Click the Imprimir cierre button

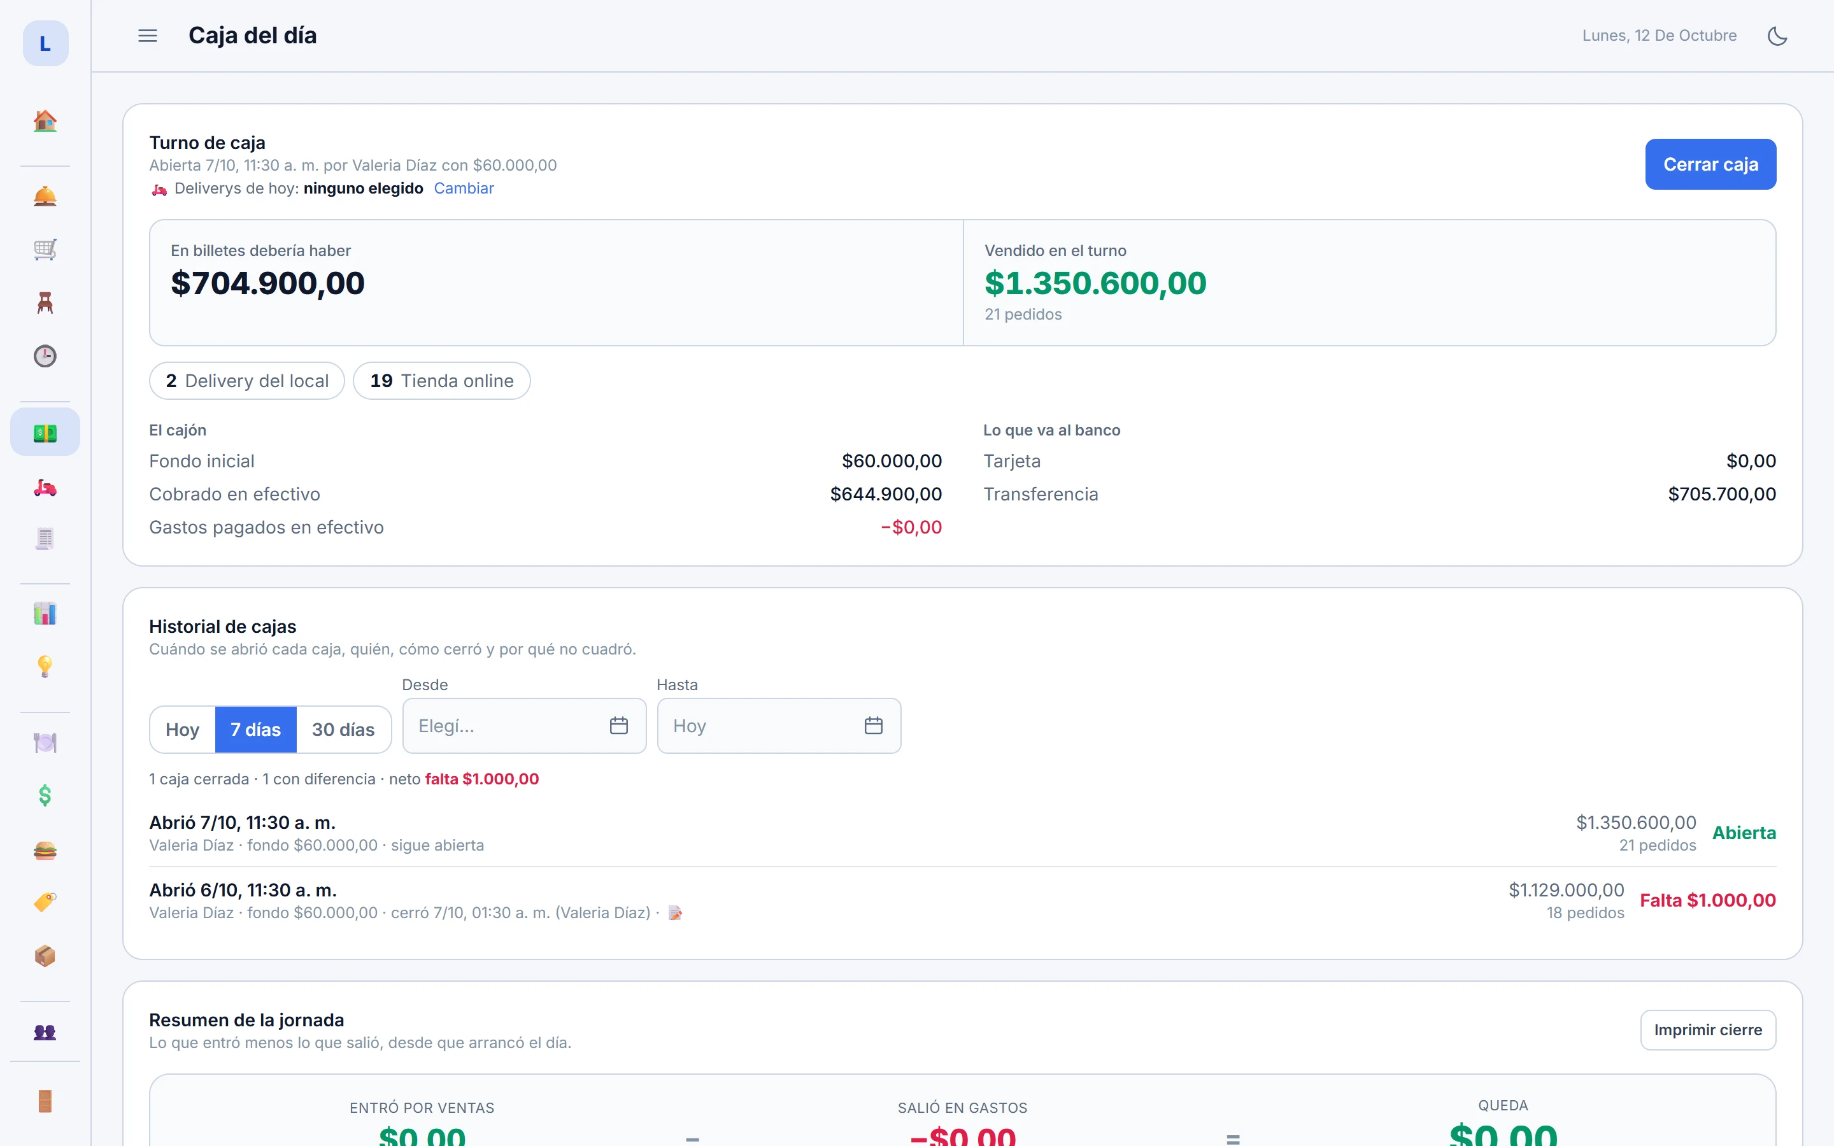[x=1708, y=1029]
